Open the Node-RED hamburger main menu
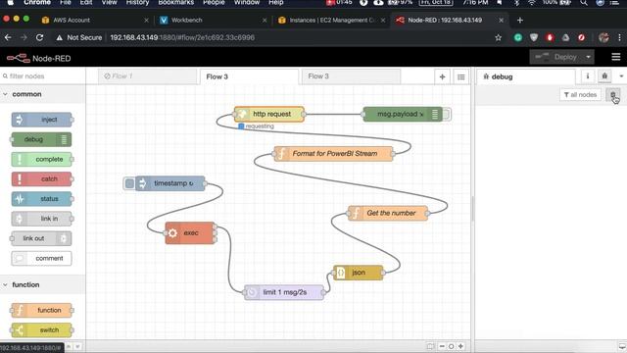Image resolution: width=627 pixels, height=353 pixels. point(616,57)
